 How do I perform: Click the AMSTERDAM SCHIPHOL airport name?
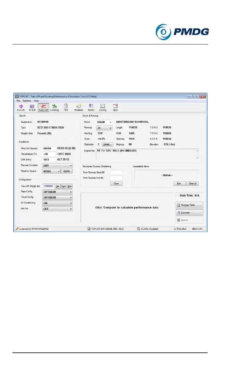click(132, 122)
